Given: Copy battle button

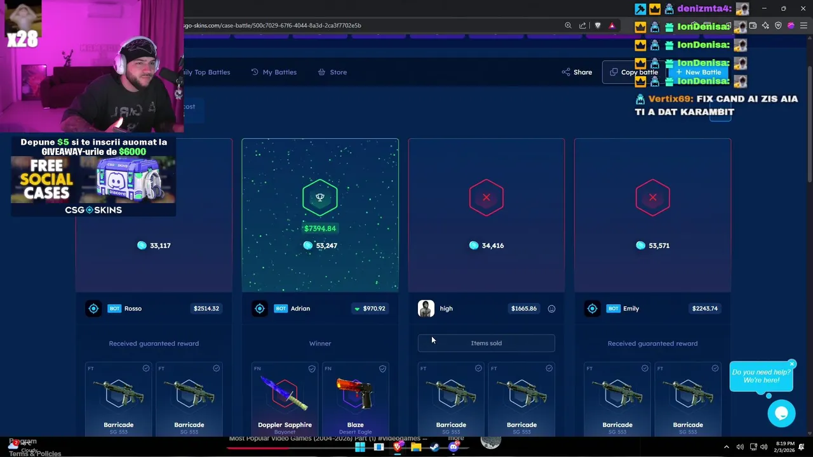Looking at the screenshot, I should 633,72.
